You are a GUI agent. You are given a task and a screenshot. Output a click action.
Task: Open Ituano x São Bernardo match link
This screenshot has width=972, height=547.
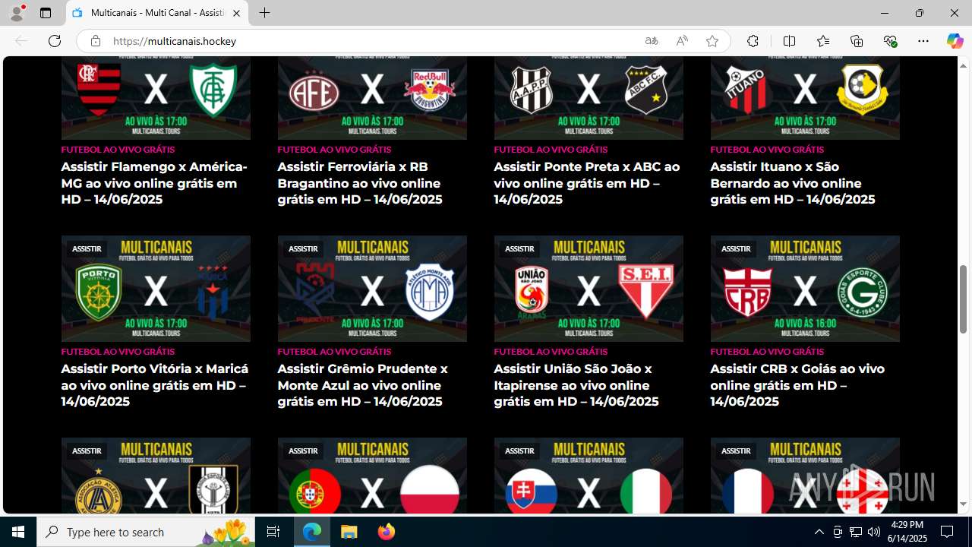tap(793, 183)
